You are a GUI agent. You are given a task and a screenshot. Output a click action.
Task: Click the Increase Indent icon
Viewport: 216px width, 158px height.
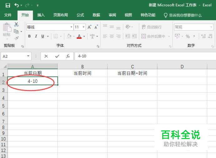pyautogui.click(x=135, y=36)
